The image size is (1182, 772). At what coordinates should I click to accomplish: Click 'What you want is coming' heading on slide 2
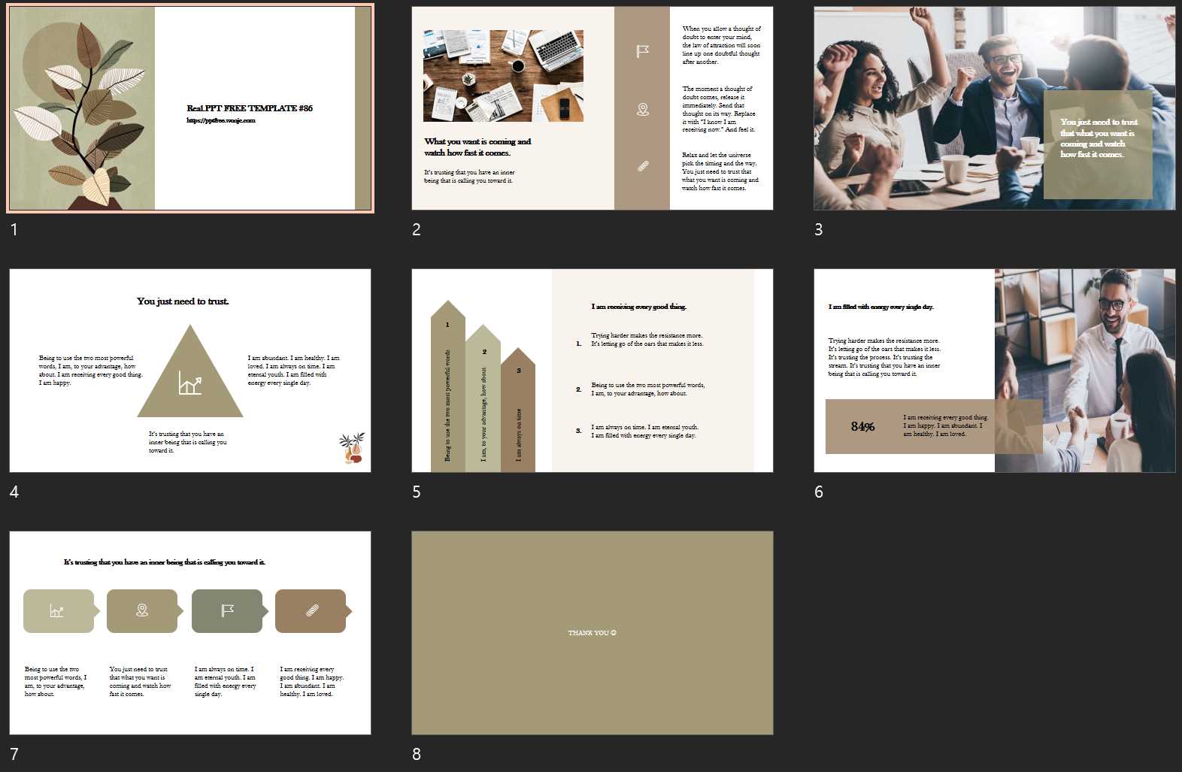click(477, 147)
